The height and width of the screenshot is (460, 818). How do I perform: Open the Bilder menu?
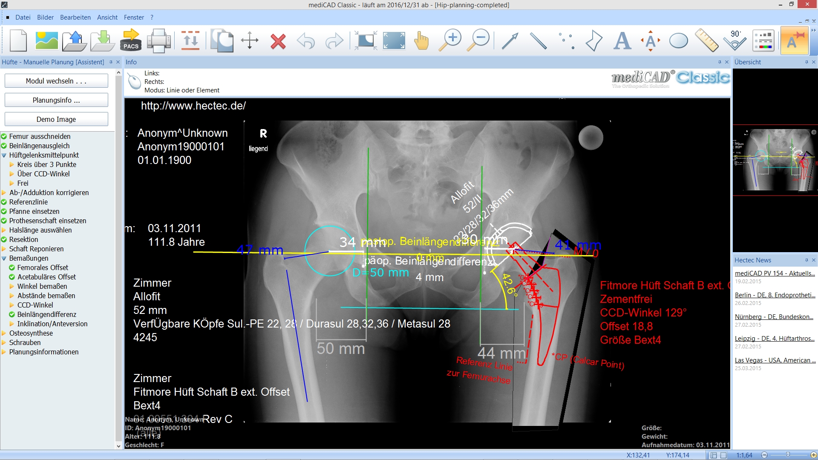(x=46, y=17)
